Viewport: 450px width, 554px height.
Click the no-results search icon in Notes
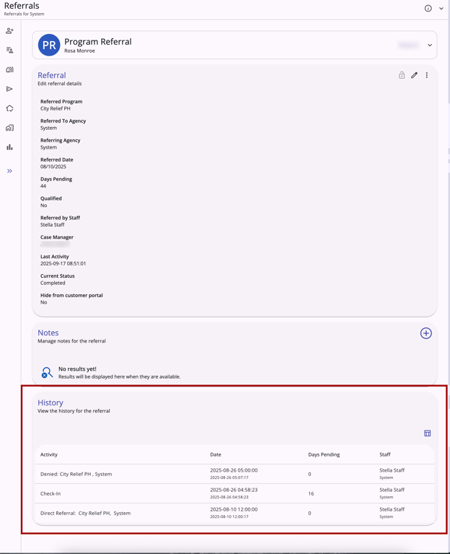point(47,372)
